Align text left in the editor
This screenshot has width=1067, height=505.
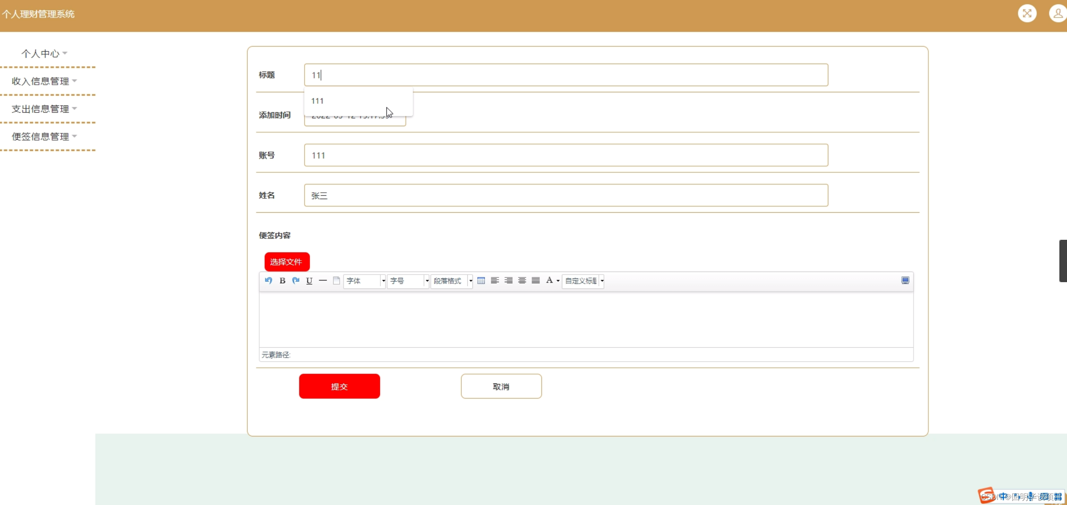point(494,280)
